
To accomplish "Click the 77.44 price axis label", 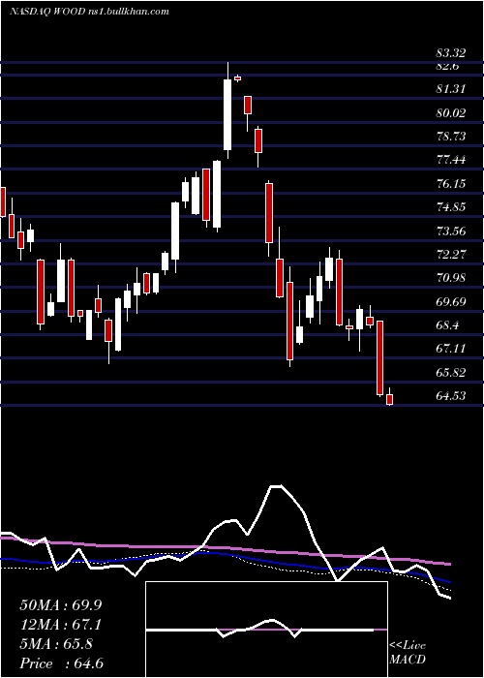I will tap(451, 161).
